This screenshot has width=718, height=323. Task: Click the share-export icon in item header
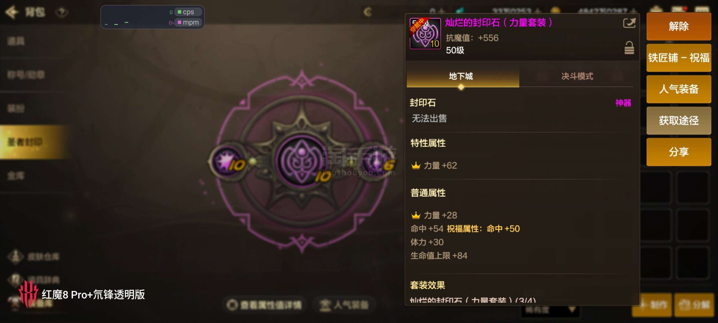tap(629, 23)
